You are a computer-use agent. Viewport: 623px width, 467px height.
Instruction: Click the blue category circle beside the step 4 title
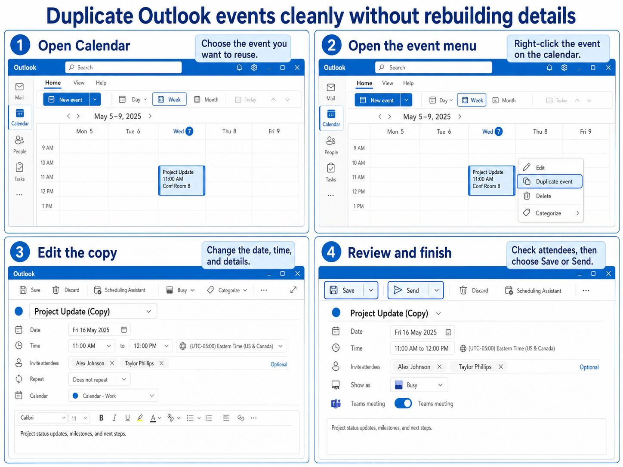336,313
